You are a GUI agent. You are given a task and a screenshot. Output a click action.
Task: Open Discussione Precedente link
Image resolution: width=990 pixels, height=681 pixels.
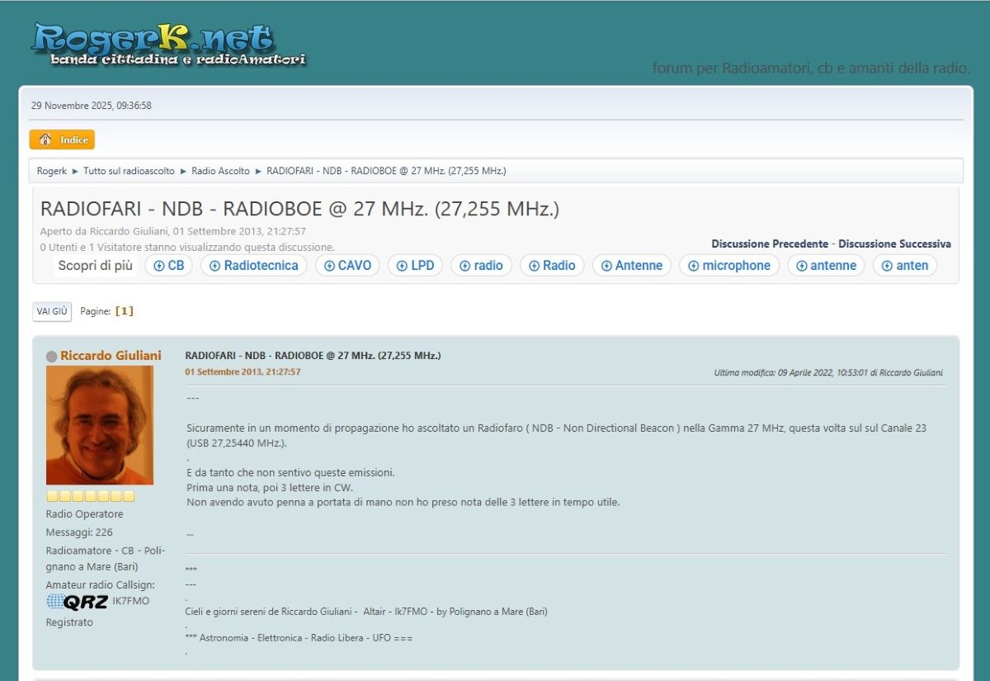click(769, 244)
